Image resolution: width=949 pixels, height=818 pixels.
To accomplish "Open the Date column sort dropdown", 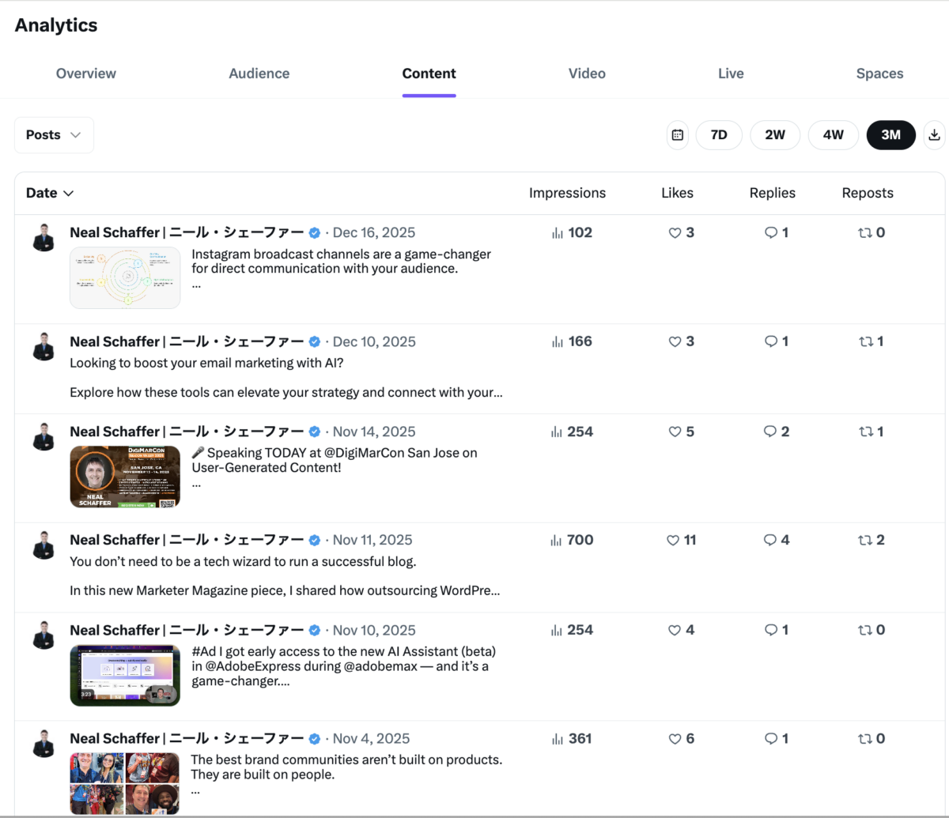I will [x=49, y=192].
